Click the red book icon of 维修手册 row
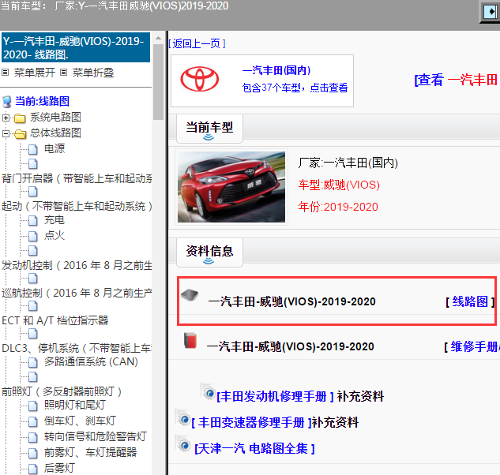 click(190, 341)
